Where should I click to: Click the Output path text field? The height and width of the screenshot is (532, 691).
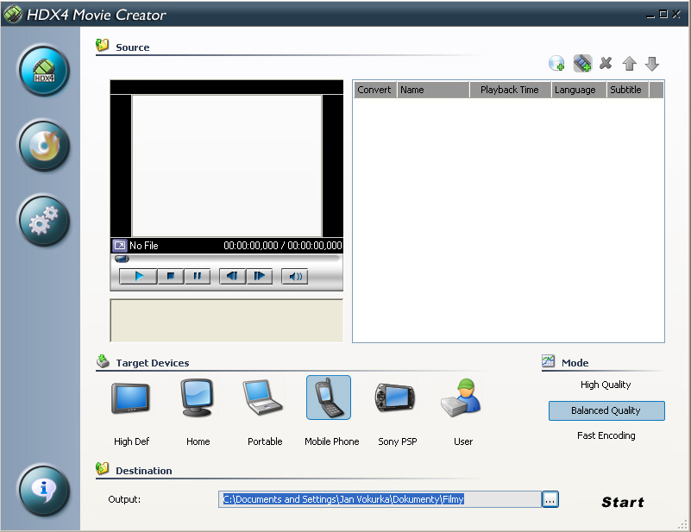(x=380, y=499)
